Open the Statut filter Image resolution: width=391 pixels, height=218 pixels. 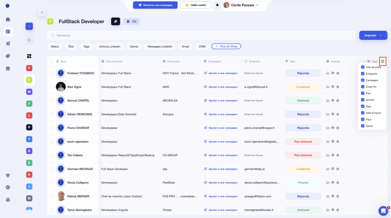click(55, 46)
